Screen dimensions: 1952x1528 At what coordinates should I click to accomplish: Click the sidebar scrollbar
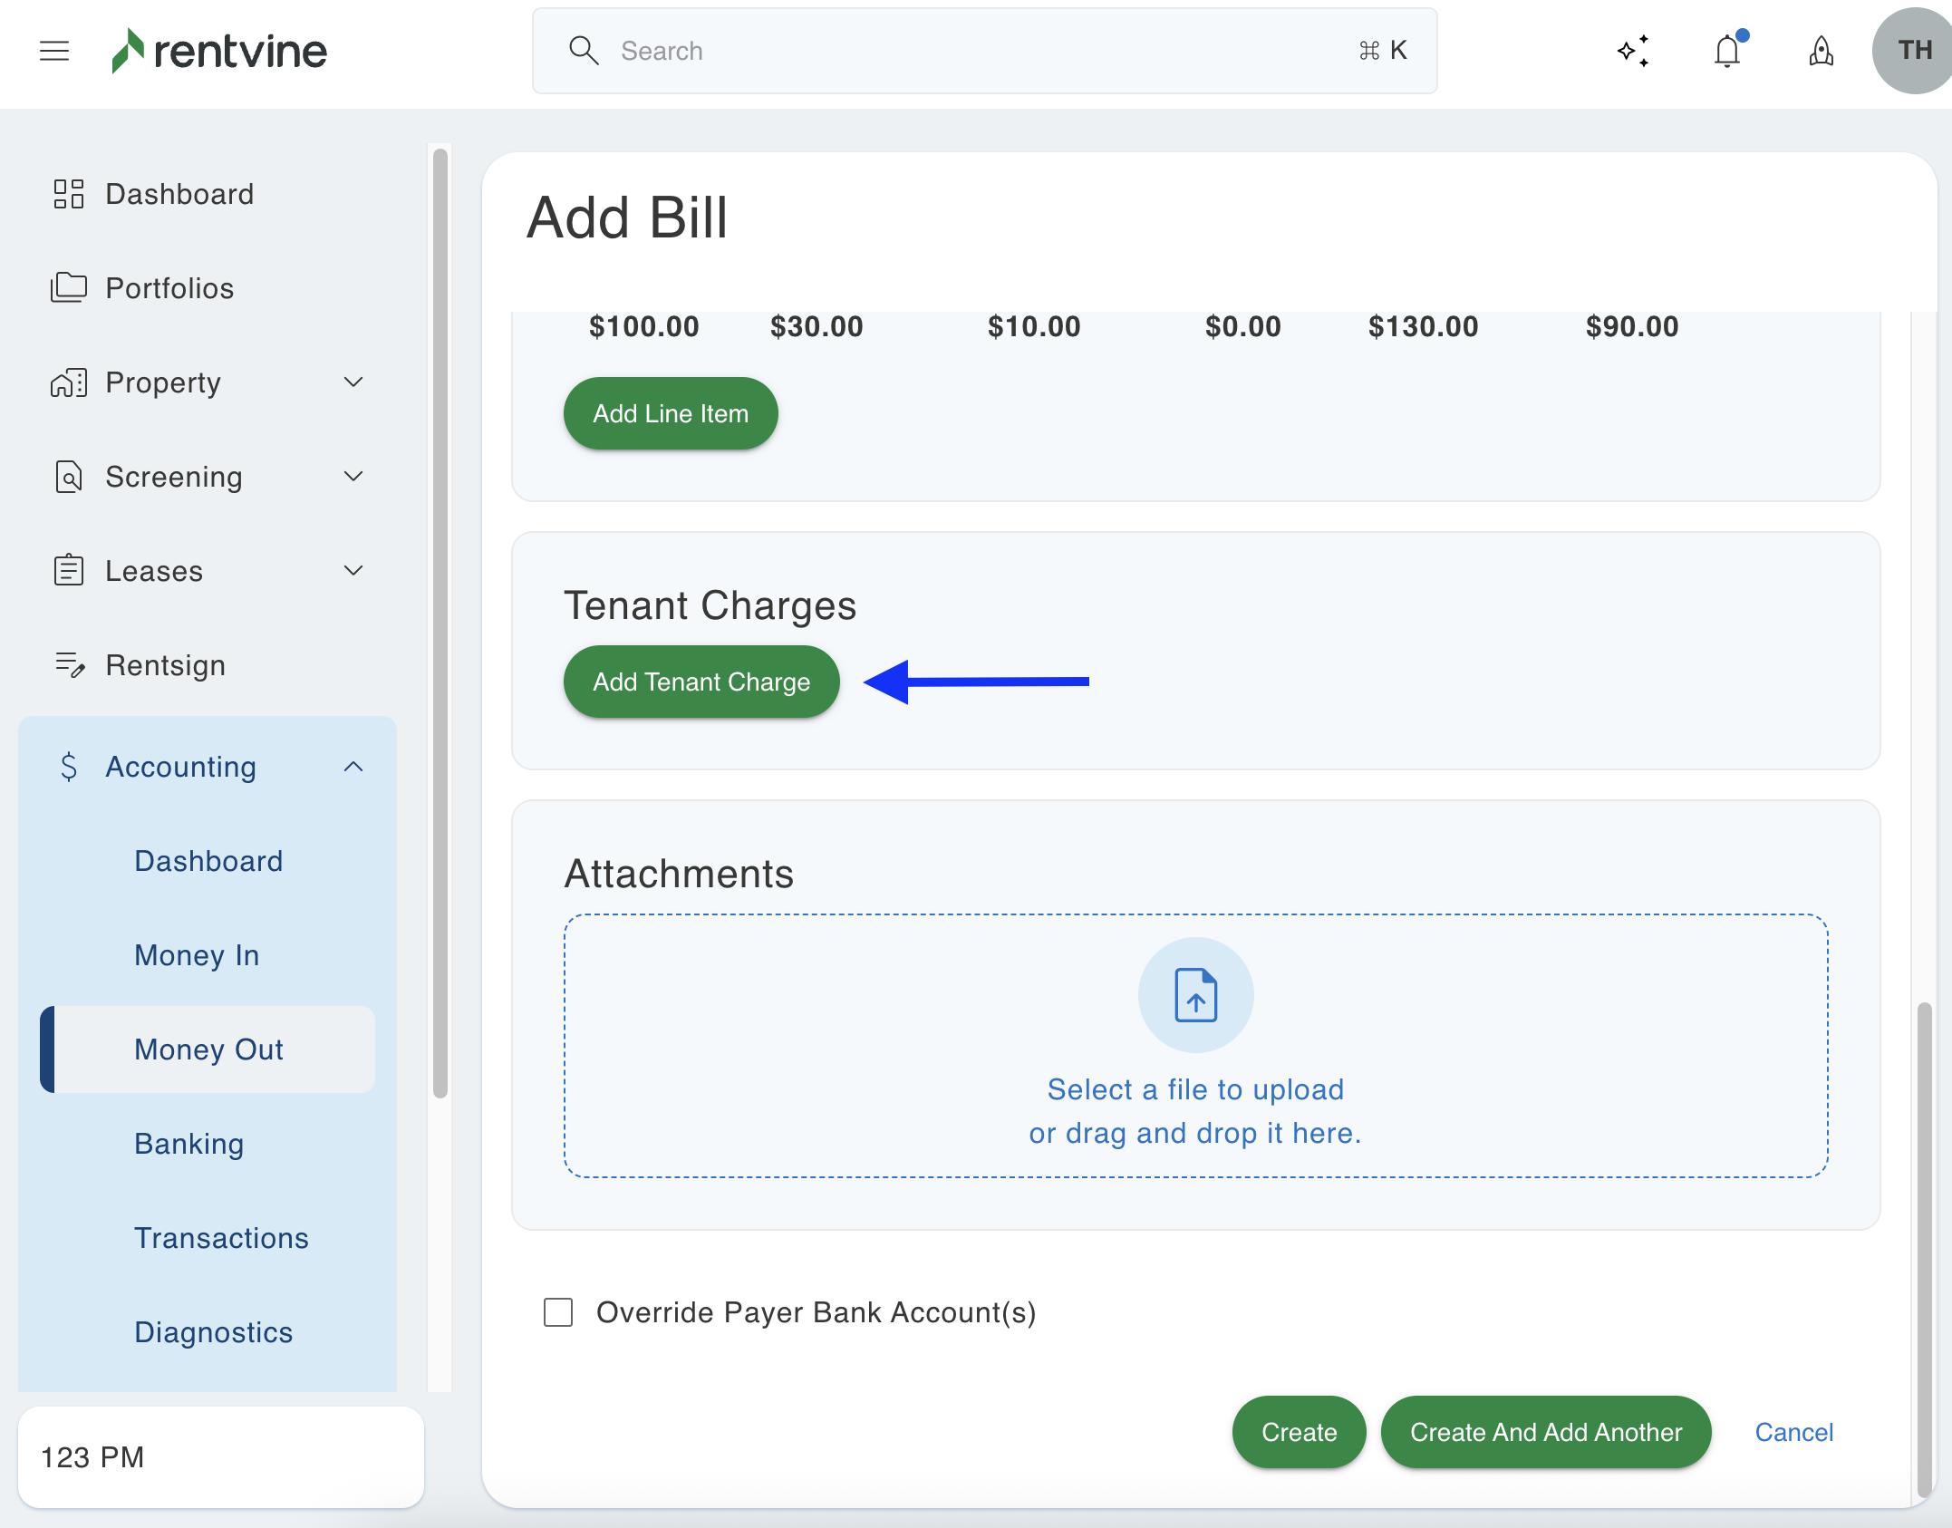(x=440, y=625)
